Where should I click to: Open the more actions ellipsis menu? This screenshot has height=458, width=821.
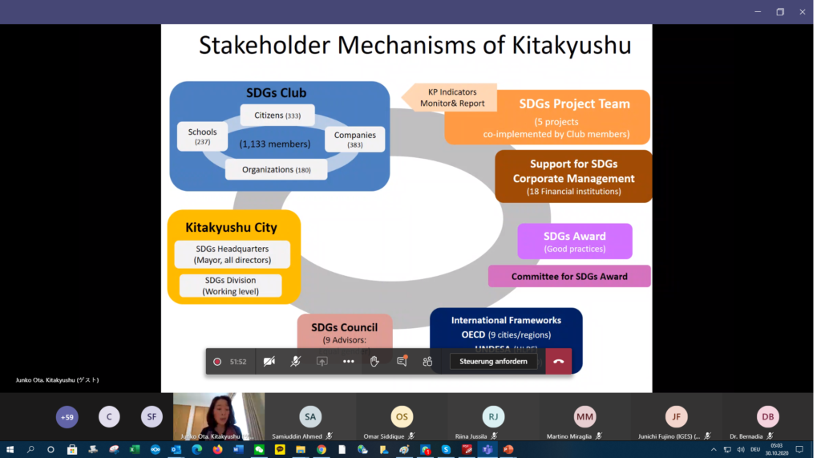[x=348, y=362]
